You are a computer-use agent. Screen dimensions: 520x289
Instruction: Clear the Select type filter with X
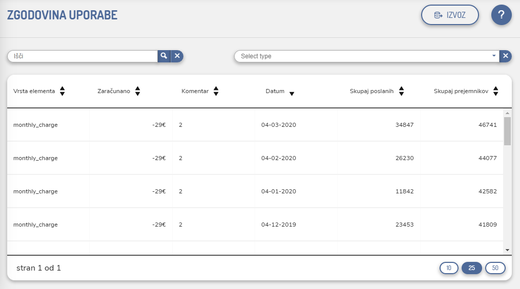click(x=505, y=56)
